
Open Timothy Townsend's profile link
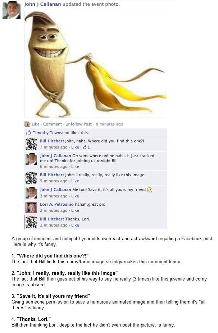tap(51, 133)
